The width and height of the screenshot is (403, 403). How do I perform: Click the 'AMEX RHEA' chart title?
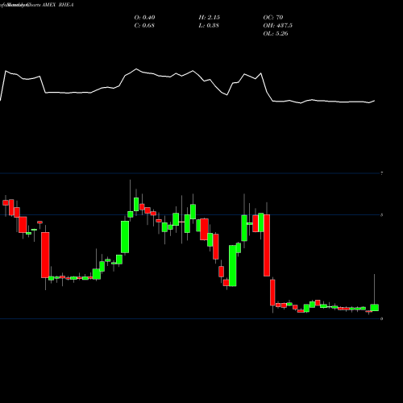tap(57, 5)
